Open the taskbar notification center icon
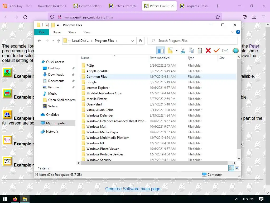The image size is (270, 203). click(261, 199)
